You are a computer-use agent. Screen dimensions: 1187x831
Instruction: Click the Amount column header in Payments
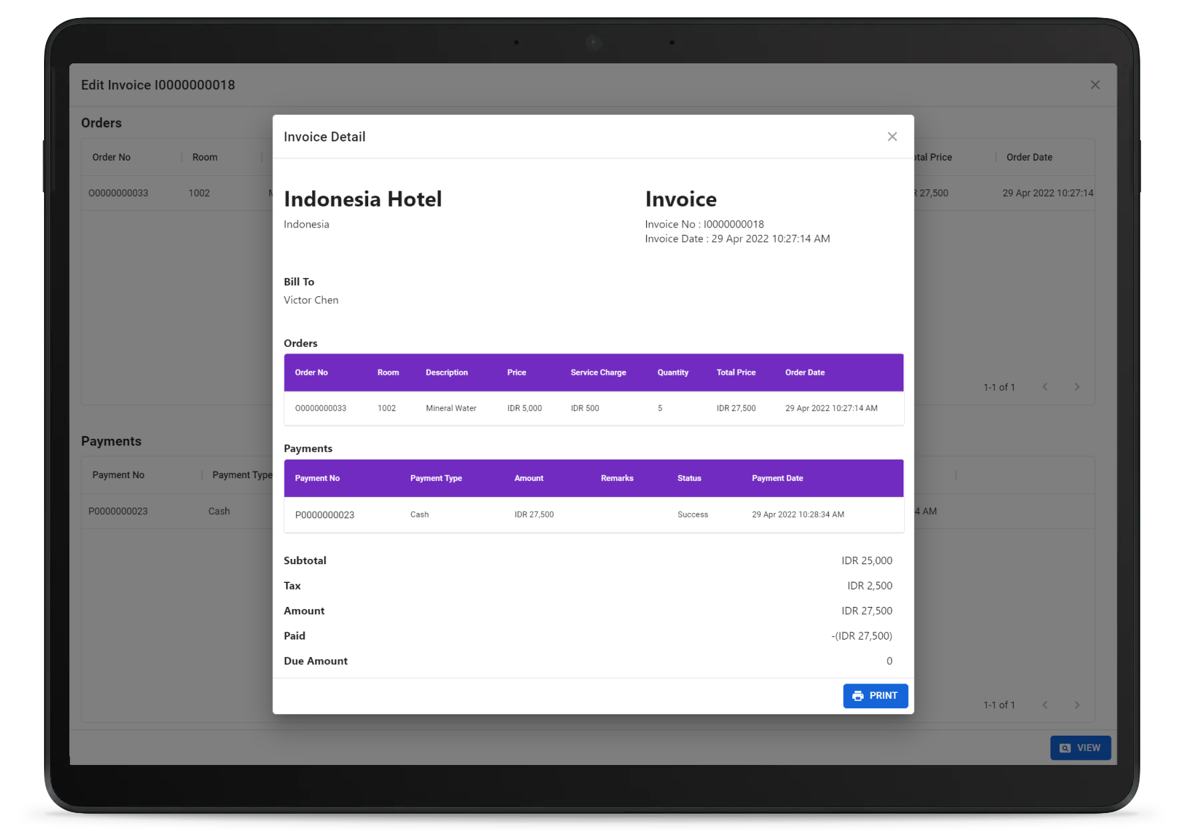coord(528,478)
